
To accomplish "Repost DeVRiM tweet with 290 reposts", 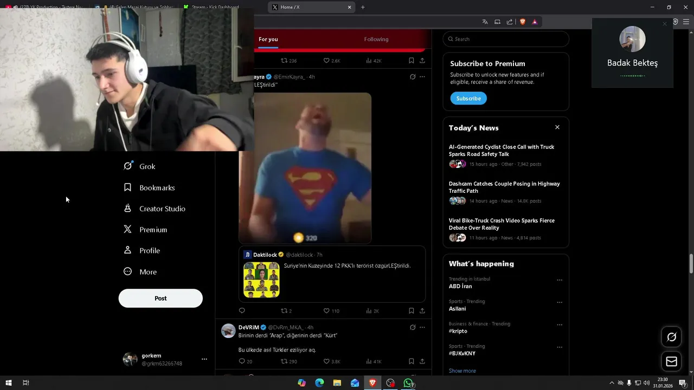I will coord(288,361).
